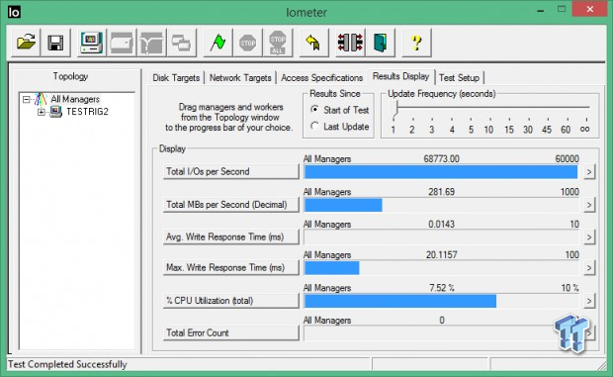Open Test Setup tab
The width and height of the screenshot is (613, 377).
(x=459, y=78)
